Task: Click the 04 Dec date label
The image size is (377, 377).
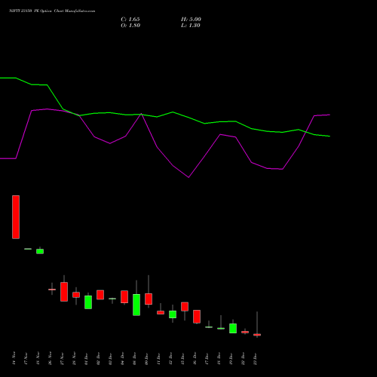Action: tap(122, 358)
